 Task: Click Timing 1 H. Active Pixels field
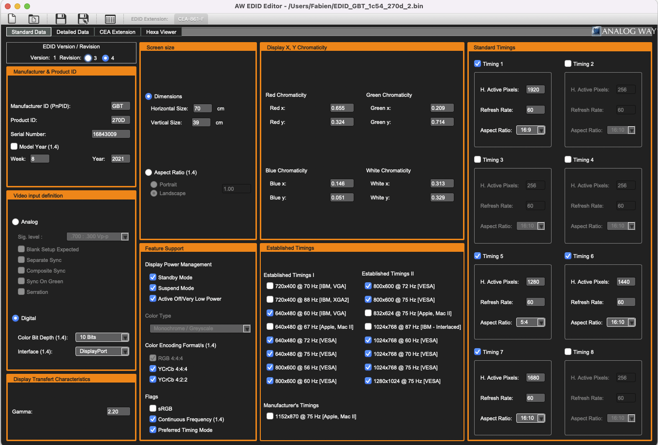pos(536,90)
